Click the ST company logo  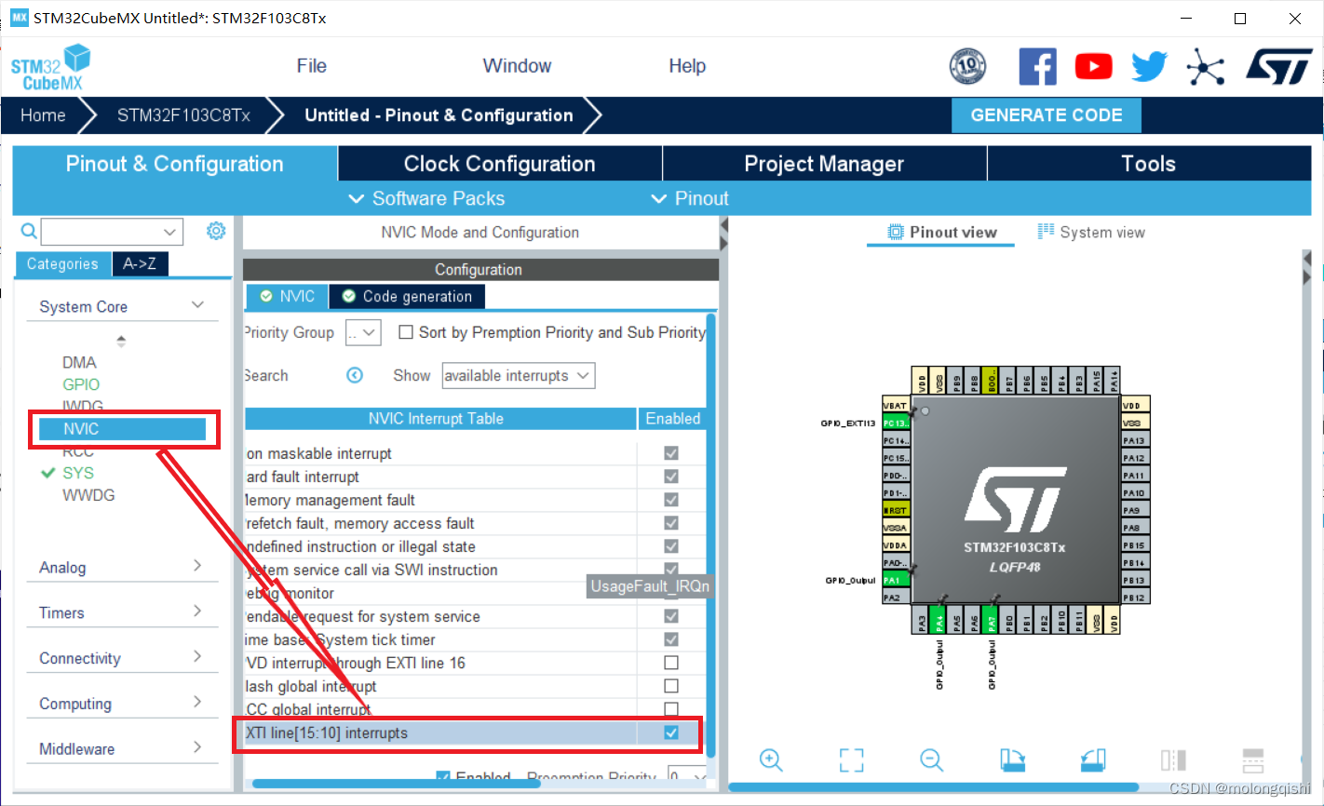1279,66
